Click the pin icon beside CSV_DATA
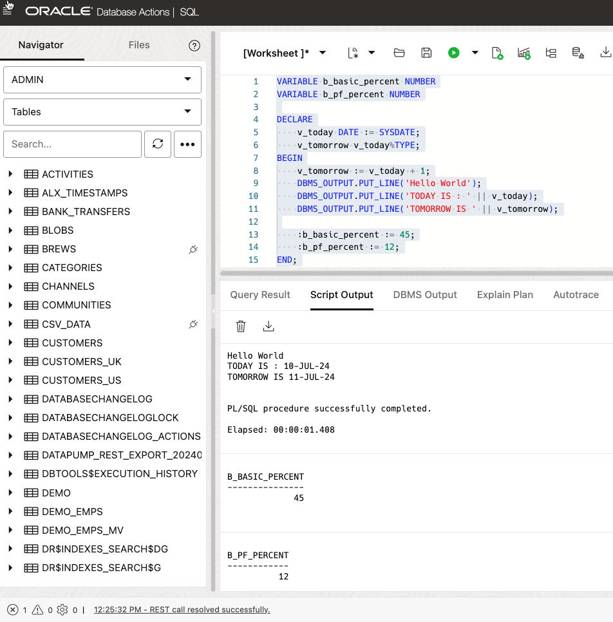This screenshot has width=613, height=622. (x=193, y=324)
